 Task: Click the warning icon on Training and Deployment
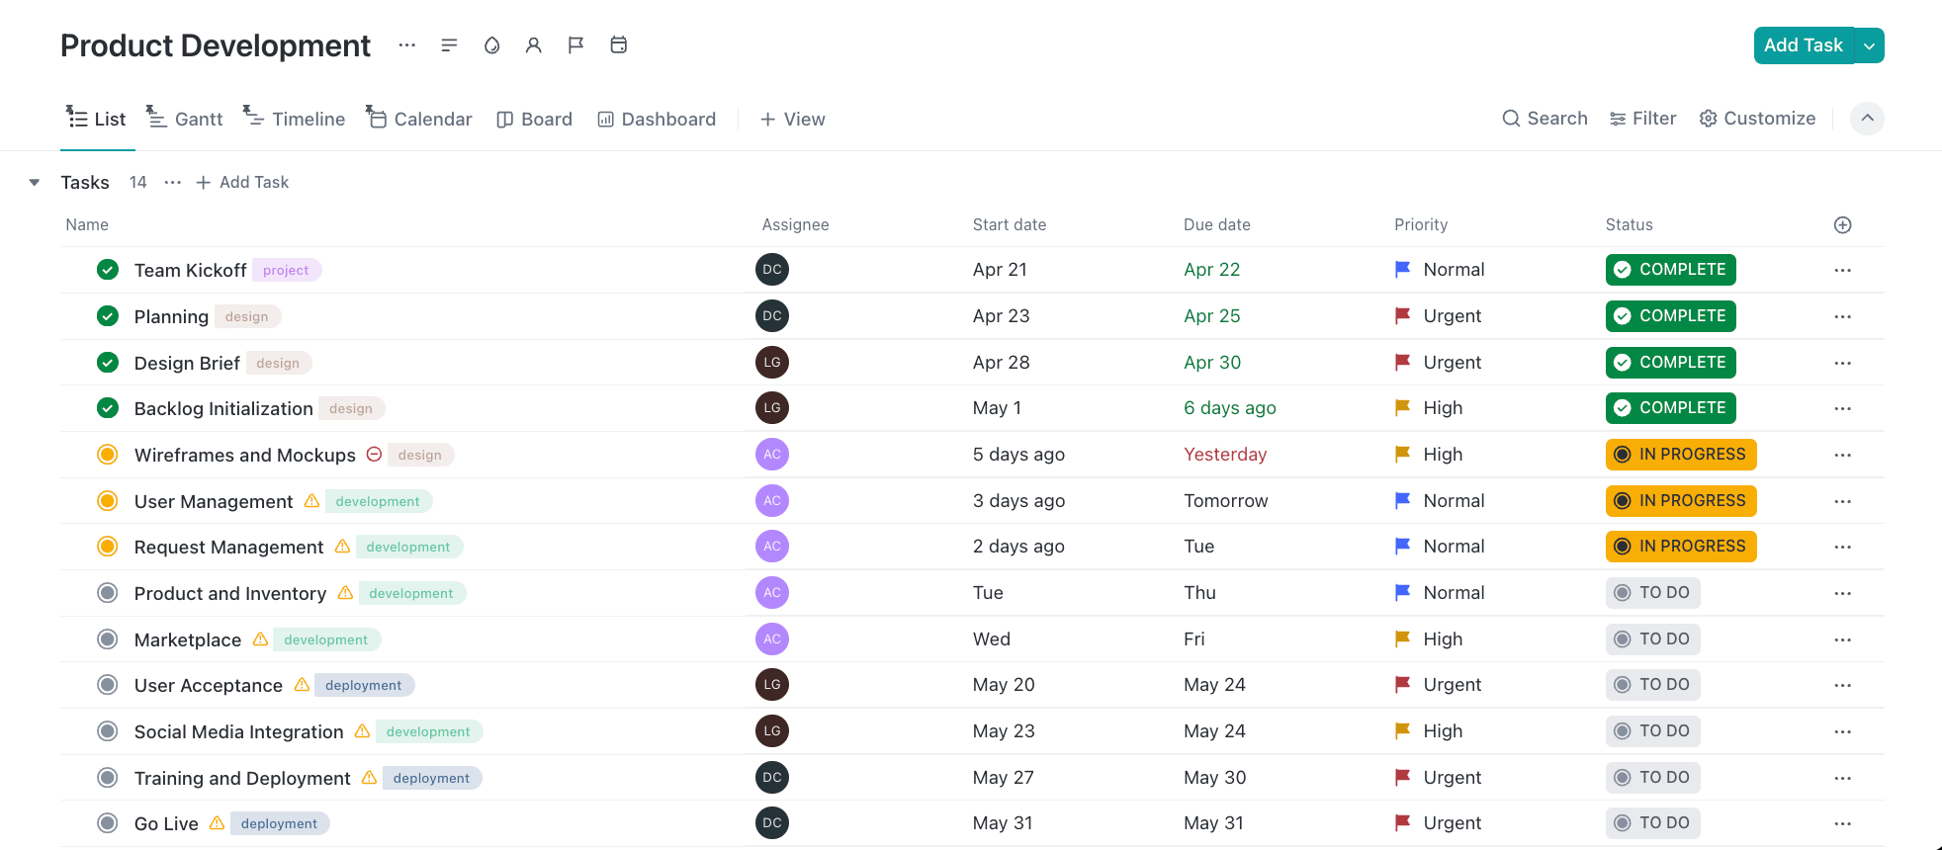(369, 778)
